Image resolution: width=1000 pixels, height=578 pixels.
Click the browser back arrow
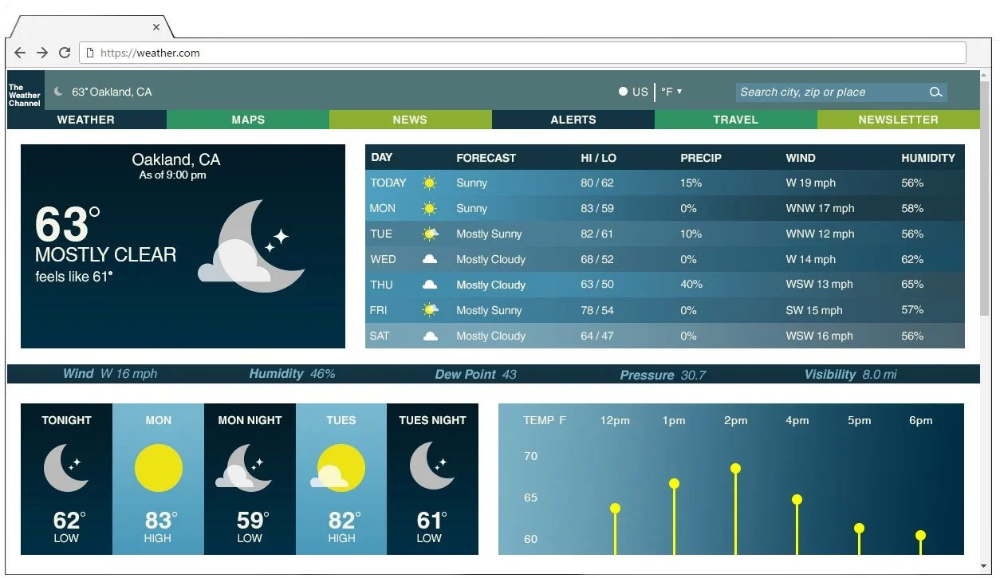point(20,53)
